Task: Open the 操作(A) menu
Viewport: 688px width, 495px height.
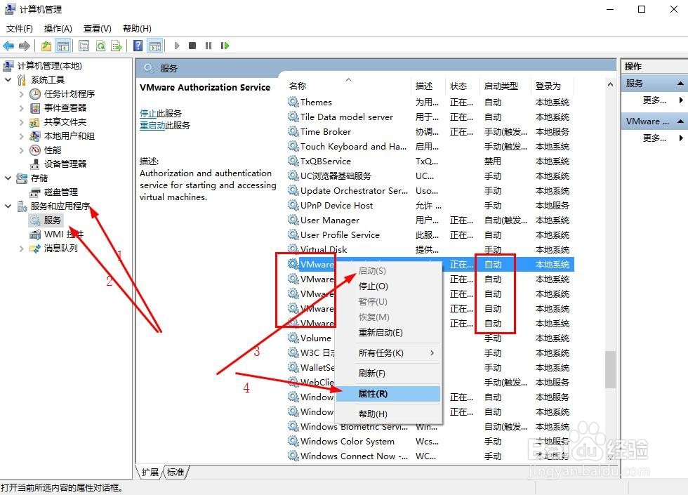Action: click(x=58, y=28)
